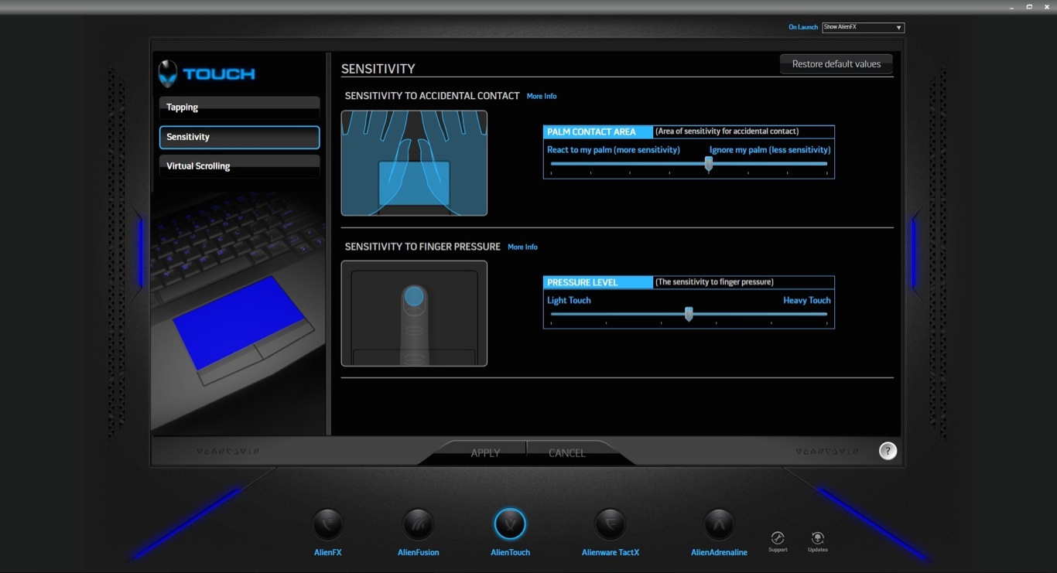
Task: Select the AlienTouch module icon
Action: (510, 524)
